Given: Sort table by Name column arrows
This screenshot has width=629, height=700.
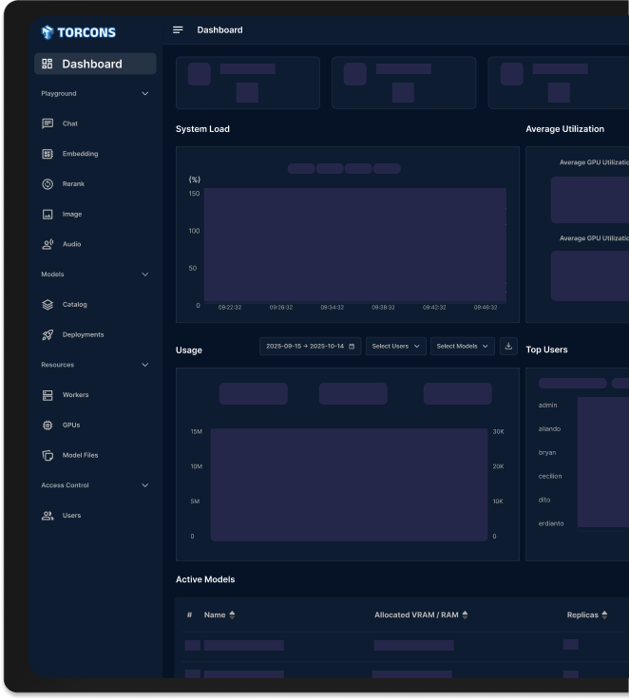Looking at the screenshot, I should pyautogui.click(x=232, y=615).
